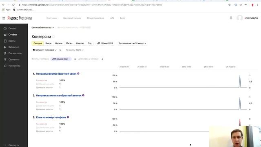Select the Сегодня period tab
261x147 pixels.
coord(38,43)
